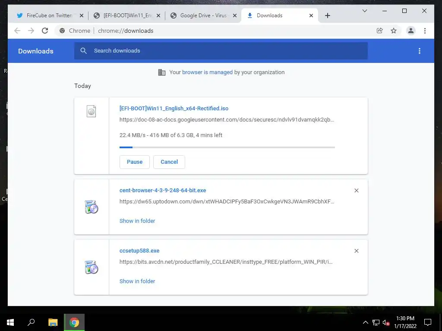This screenshot has height=331, width=442.
Task: Click the managed organization building icon
Action: [x=162, y=72]
